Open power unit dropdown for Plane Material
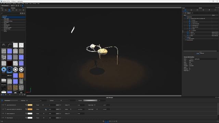Screen dimensions: 219x123 tap(59, 118)
